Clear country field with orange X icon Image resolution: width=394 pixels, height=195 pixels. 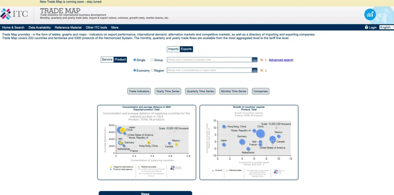[262, 70]
